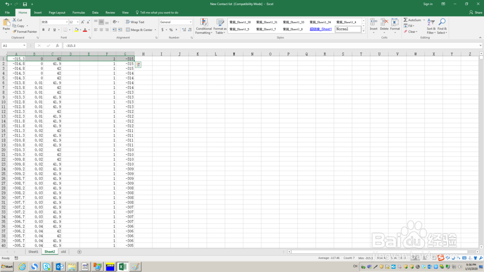The width and height of the screenshot is (484, 272).
Task: Switch to the Page Layout tab
Action: pyautogui.click(x=57, y=13)
